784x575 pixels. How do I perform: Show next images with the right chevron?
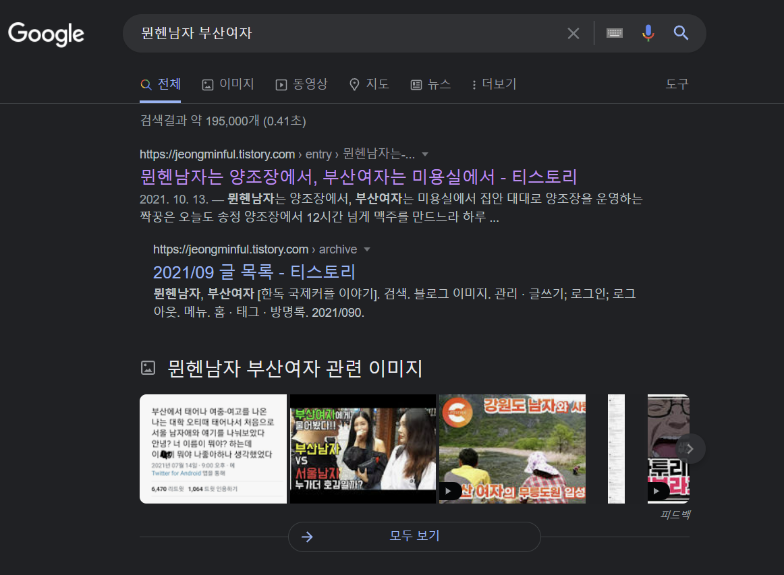[x=690, y=449]
